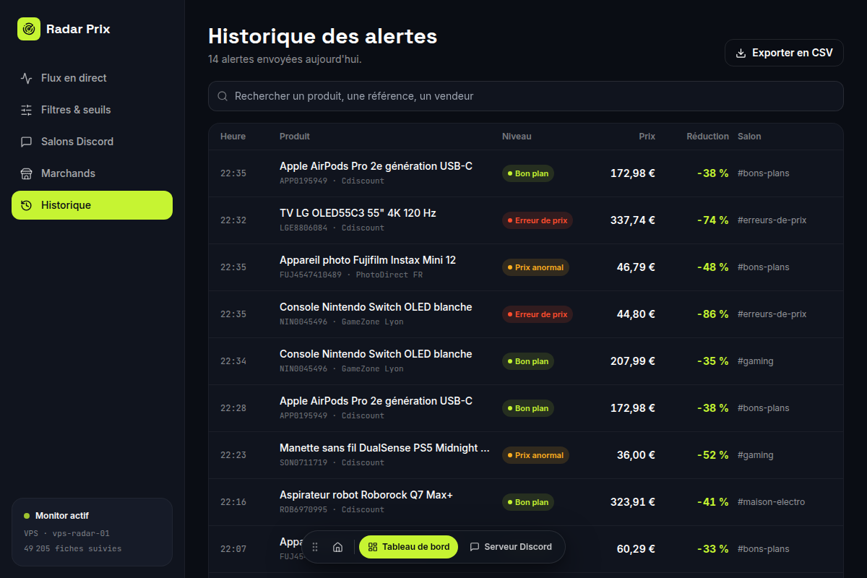Image resolution: width=867 pixels, height=578 pixels.
Task: Click the 22:32 timestamp
Action: pyautogui.click(x=233, y=220)
